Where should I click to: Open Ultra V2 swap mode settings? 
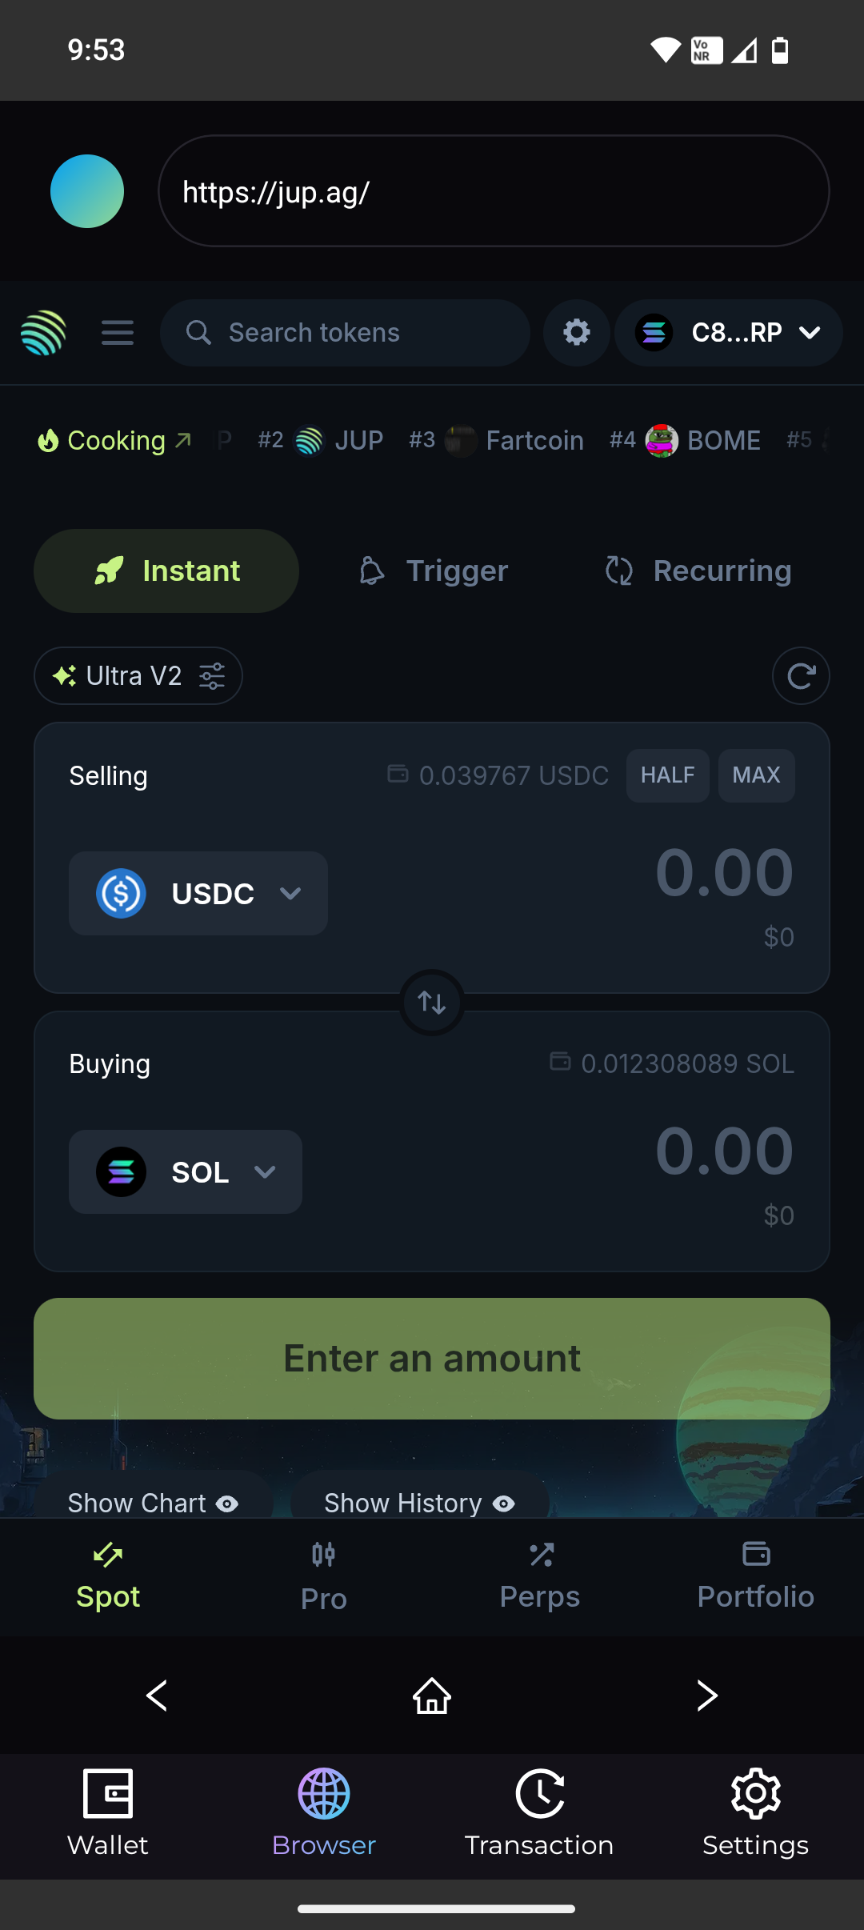pos(138,676)
